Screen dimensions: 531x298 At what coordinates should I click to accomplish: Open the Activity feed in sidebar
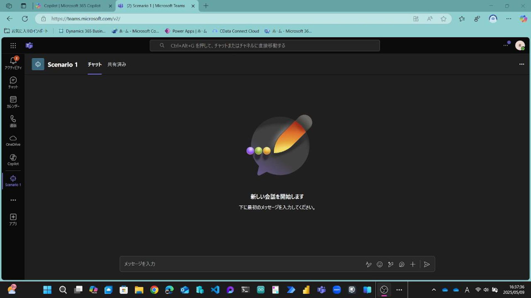tap(13, 63)
